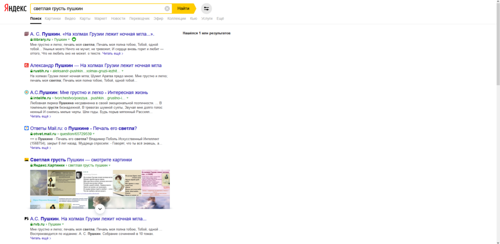The height and width of the screenshot is (244, 500).
Task: Click 'Читать ещё' under otvet.mail.ru snippet
Action: click(x=41, y=148)
